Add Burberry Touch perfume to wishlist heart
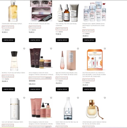 (24, 49)
